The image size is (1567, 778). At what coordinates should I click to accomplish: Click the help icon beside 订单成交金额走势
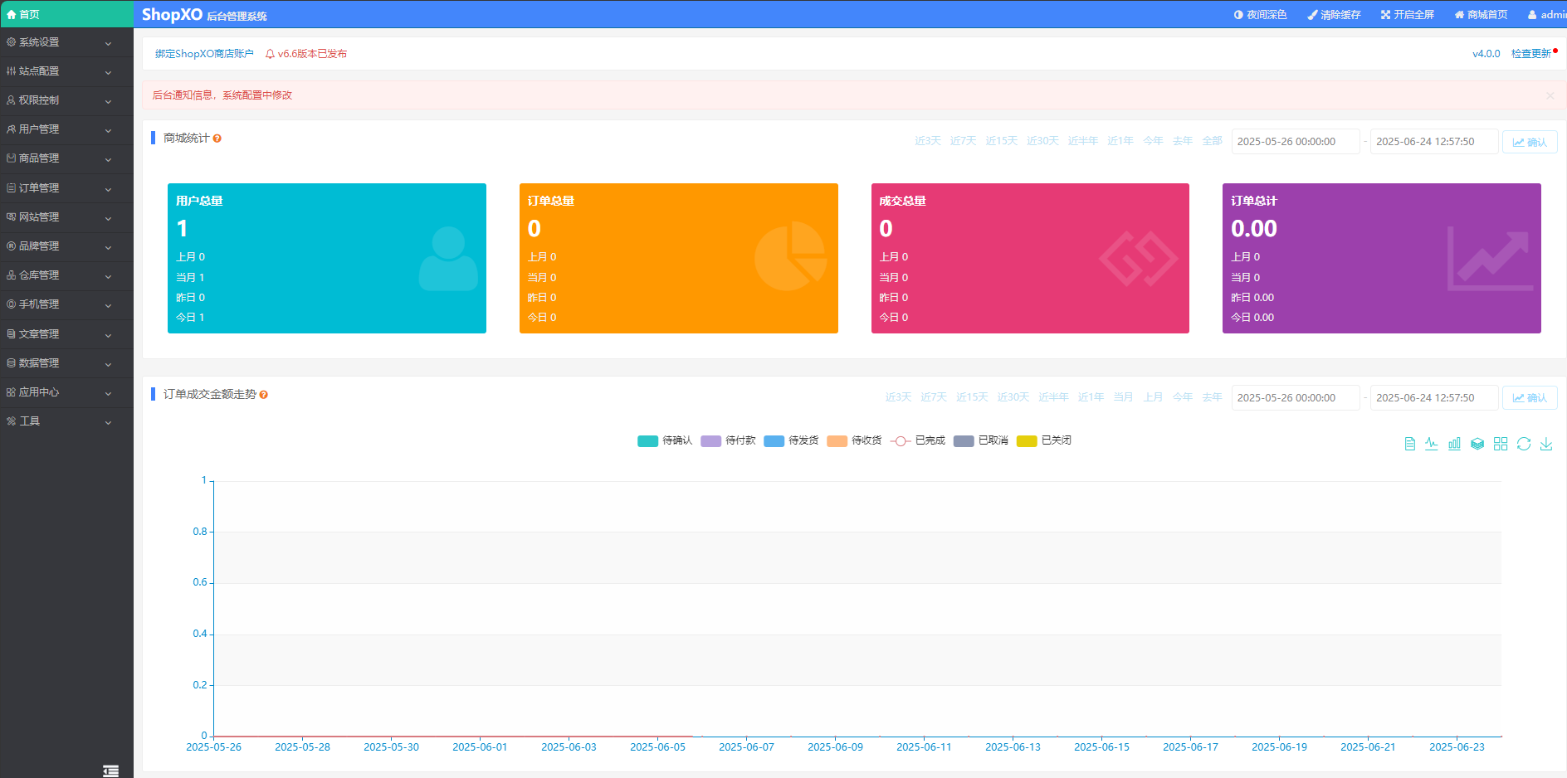point(263,395)
